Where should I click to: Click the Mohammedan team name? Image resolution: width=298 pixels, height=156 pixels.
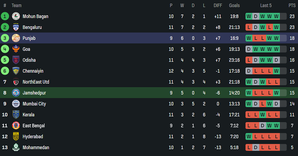click(x=36, y=148)
